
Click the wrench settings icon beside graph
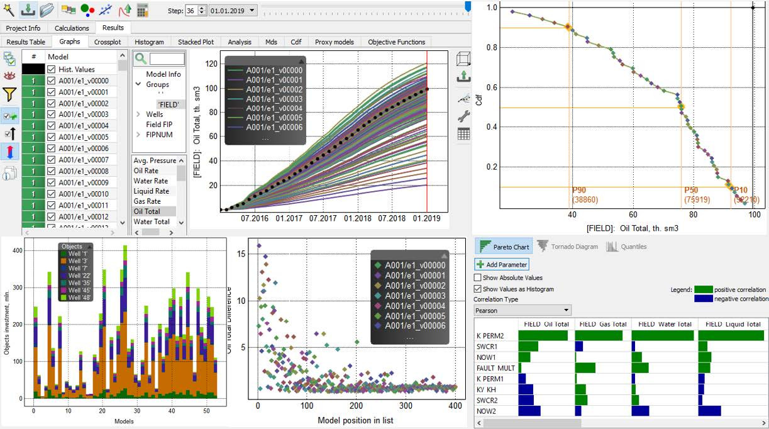click(463, 116)
